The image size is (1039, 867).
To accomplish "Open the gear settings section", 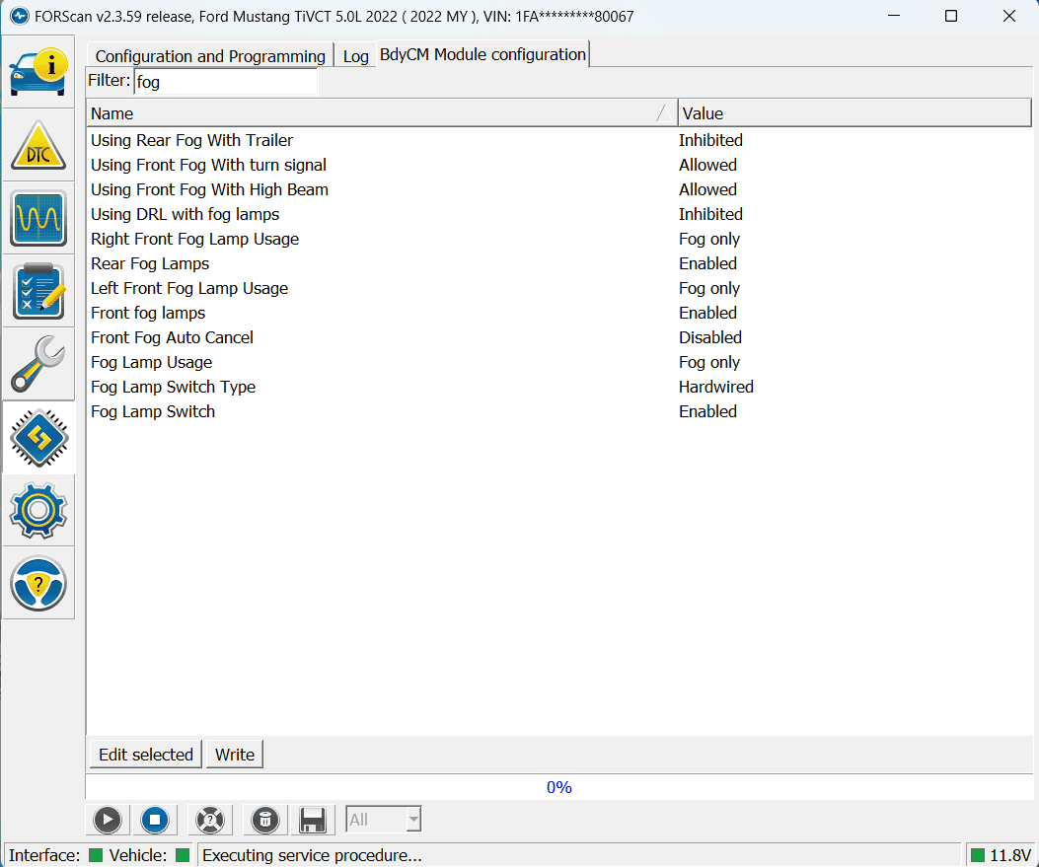I will pos(38,511).
